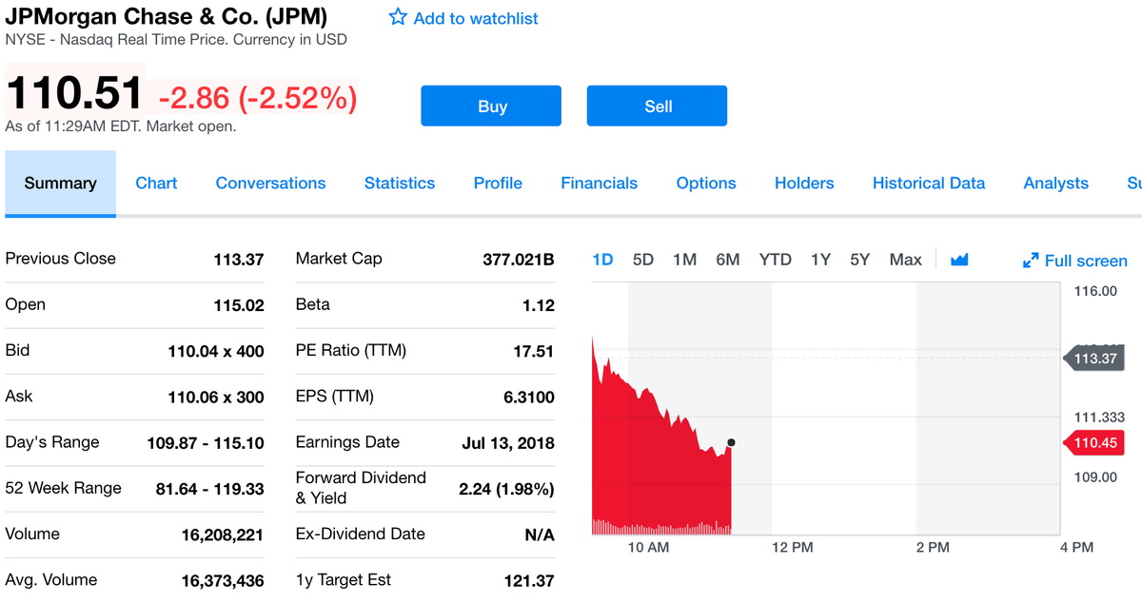The height and width of the screenshot is (603, 1142).
Task: Add JPM to watchlist via the link
Action: point(475,18)
